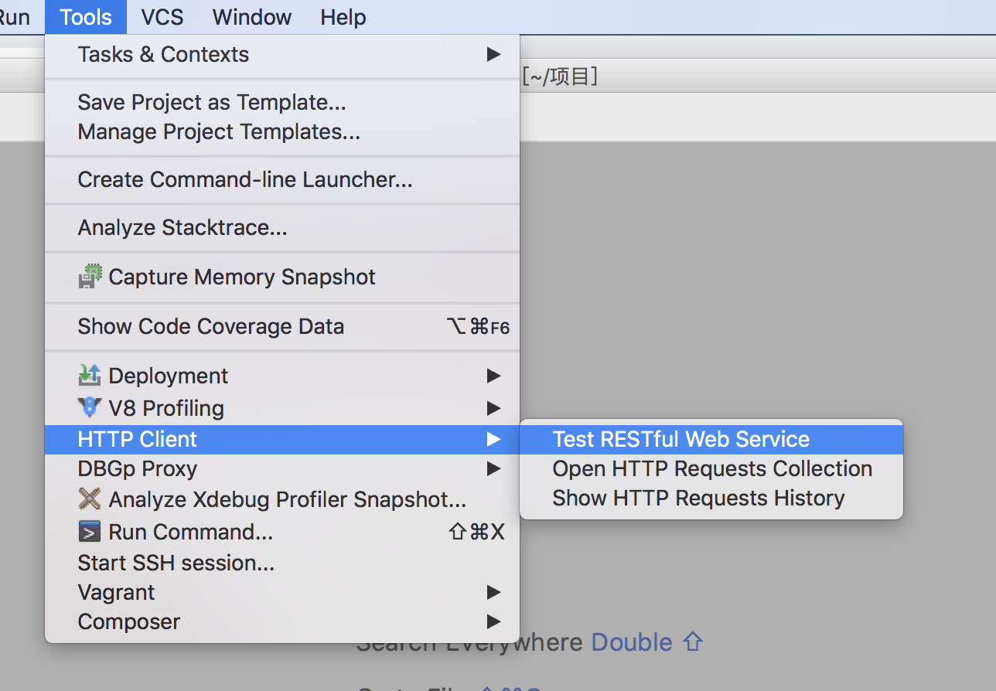Open the Window menu
Screen dimensions: 996x691
tap(252, 17)
